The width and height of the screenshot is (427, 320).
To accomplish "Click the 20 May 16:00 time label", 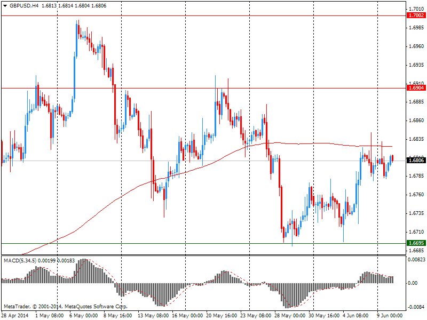I will (222, 316).
